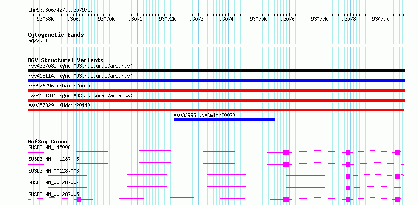Click NM_001287008 exon near 93078k
This screenshot has height=205, width=418.
pos(348,176)
